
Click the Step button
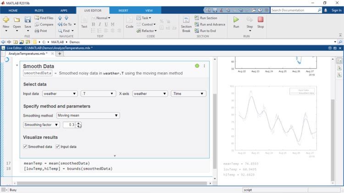pos(250,22)
